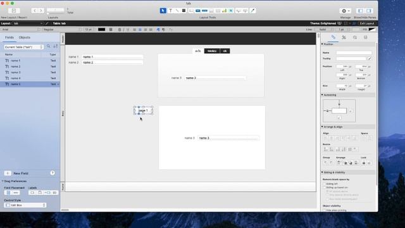Toggle bold text formatting

click(x=120, y=30)
